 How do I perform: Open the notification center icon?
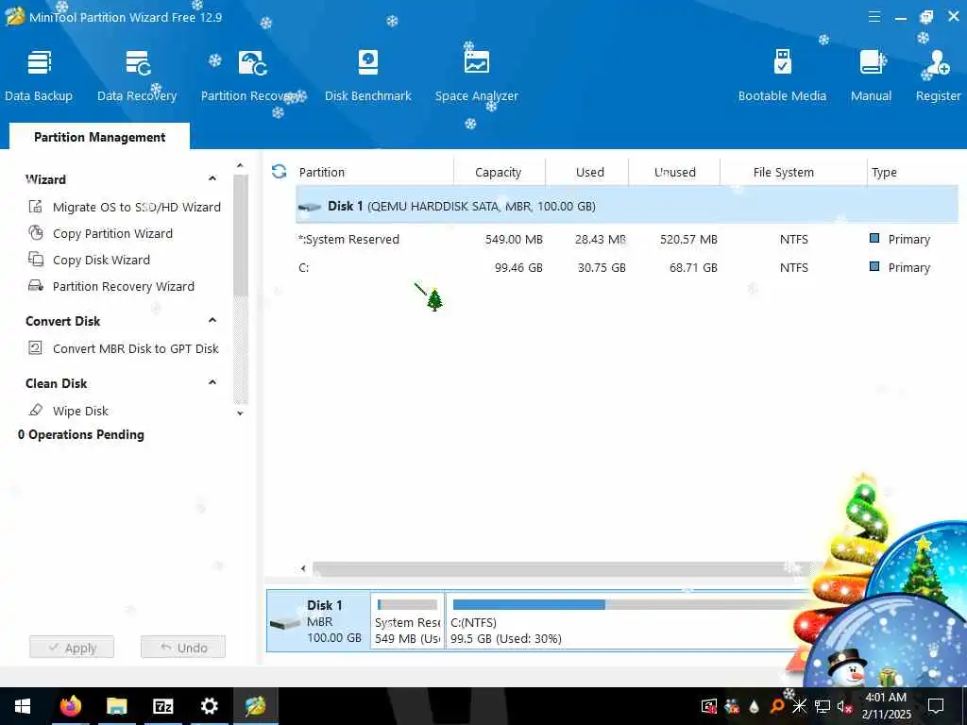coord(936,706)
